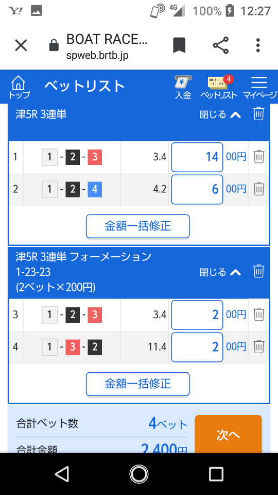Delete the フォーメーション 1-23-23 group
278x495 pixels.
coord(258,272)
